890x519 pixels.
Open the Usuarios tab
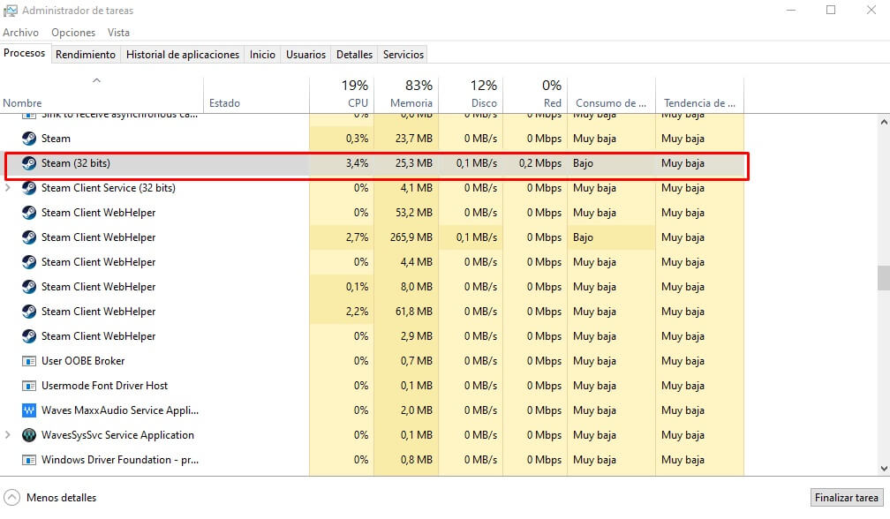coord(305,55)
